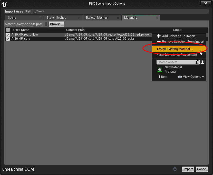Choose Assign Existing Material menu entry
Viewport: 213px width, 175px height.
pos(174,49)
